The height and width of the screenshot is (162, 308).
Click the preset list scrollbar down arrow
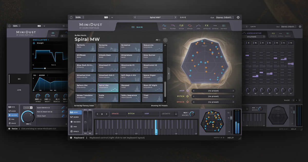(165, 102)
